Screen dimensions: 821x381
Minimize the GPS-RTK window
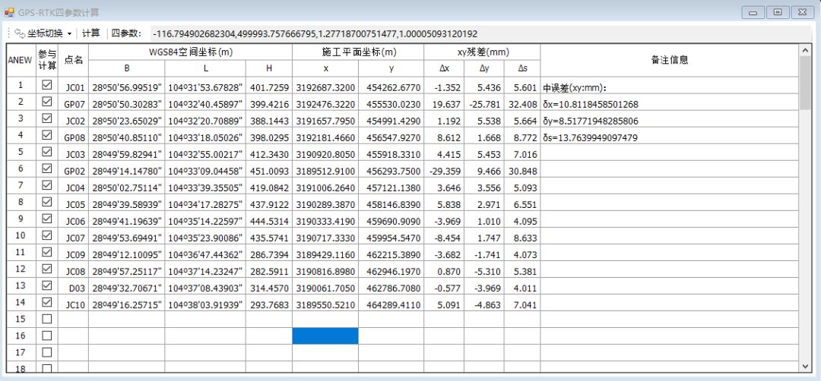[753, 13]
